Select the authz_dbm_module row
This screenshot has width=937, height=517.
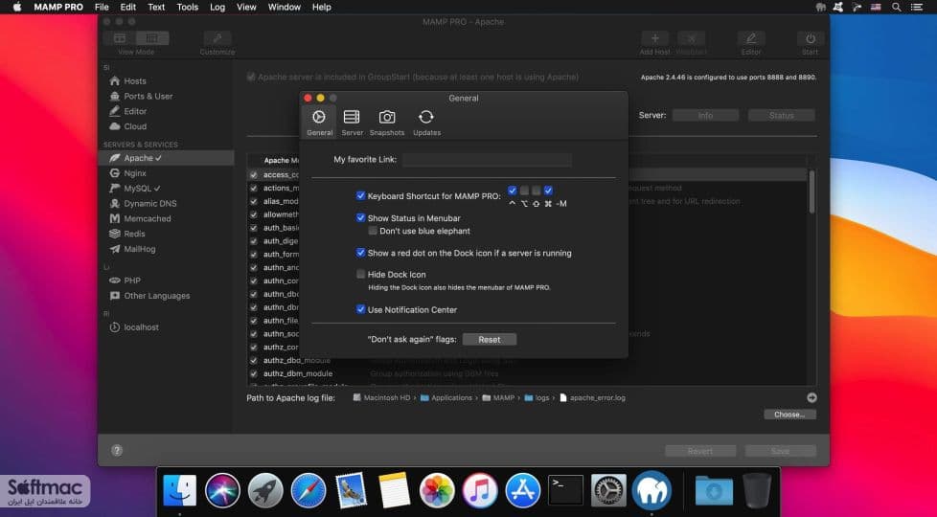click(x=527, y=373)
